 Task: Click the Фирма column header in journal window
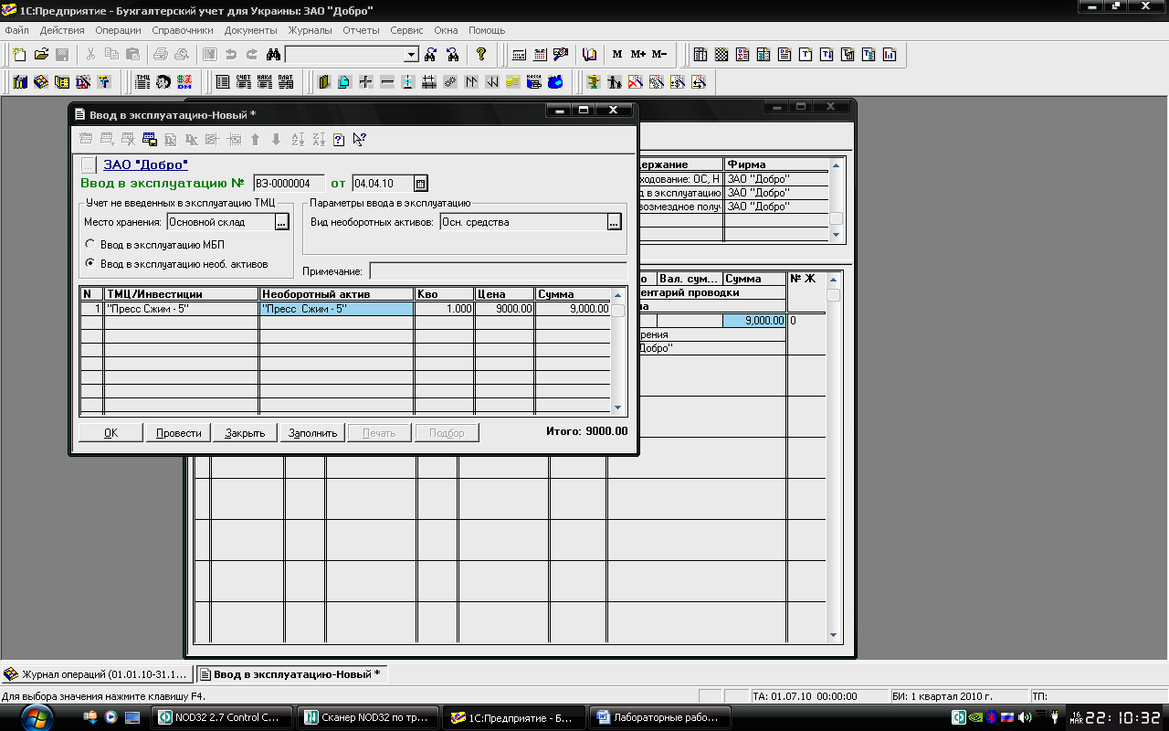tap(776, 164)
